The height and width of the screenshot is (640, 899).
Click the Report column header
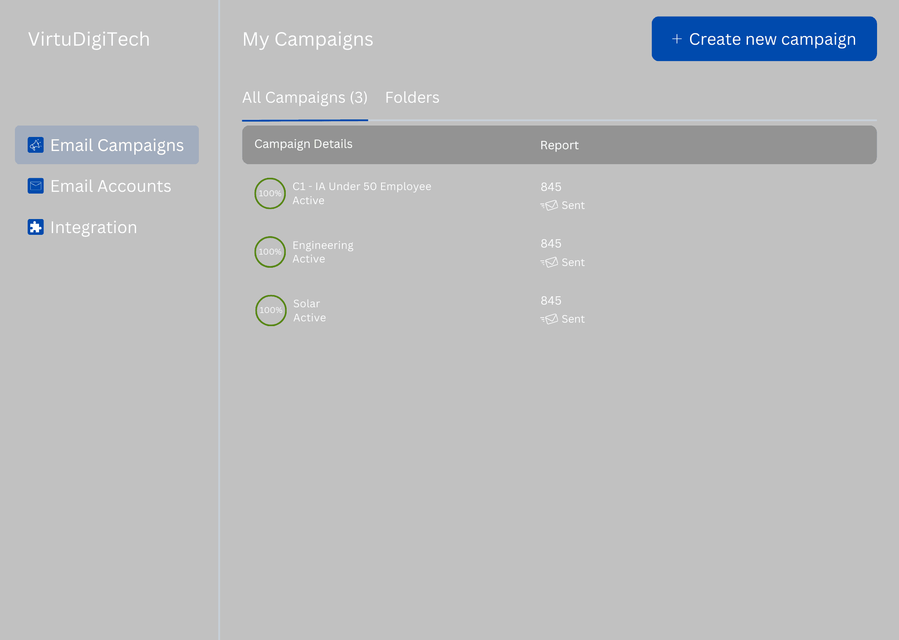click(x=559, y=145)
